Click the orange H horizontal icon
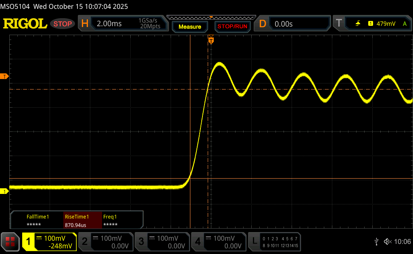 click(85, 24)
